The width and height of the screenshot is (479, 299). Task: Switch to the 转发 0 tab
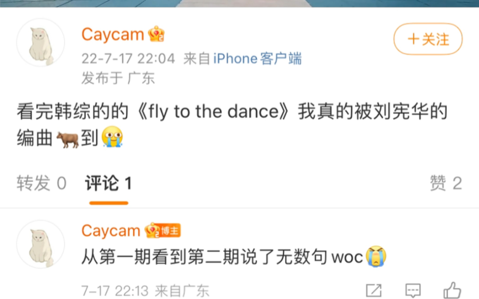41,183
